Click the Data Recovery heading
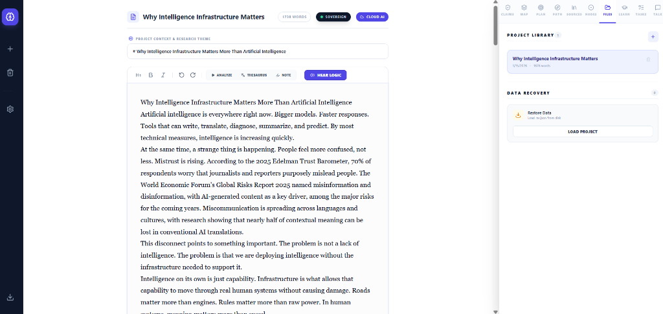This screenshot has width=663, height=314. pos(528,93)
